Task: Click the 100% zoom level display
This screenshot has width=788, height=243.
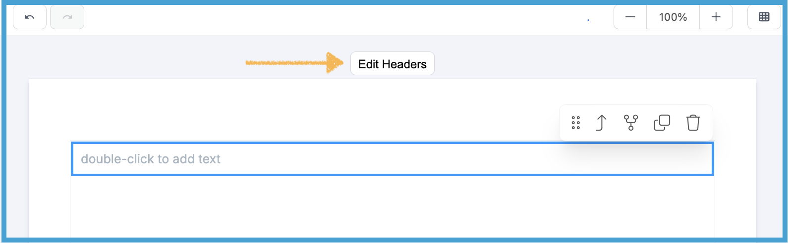Action: [x=673, y=17]
